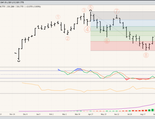Viewport: 155px width, 119px height.
Task: Click the C:331.775 close value in title bar
Action: click(19, 2)
